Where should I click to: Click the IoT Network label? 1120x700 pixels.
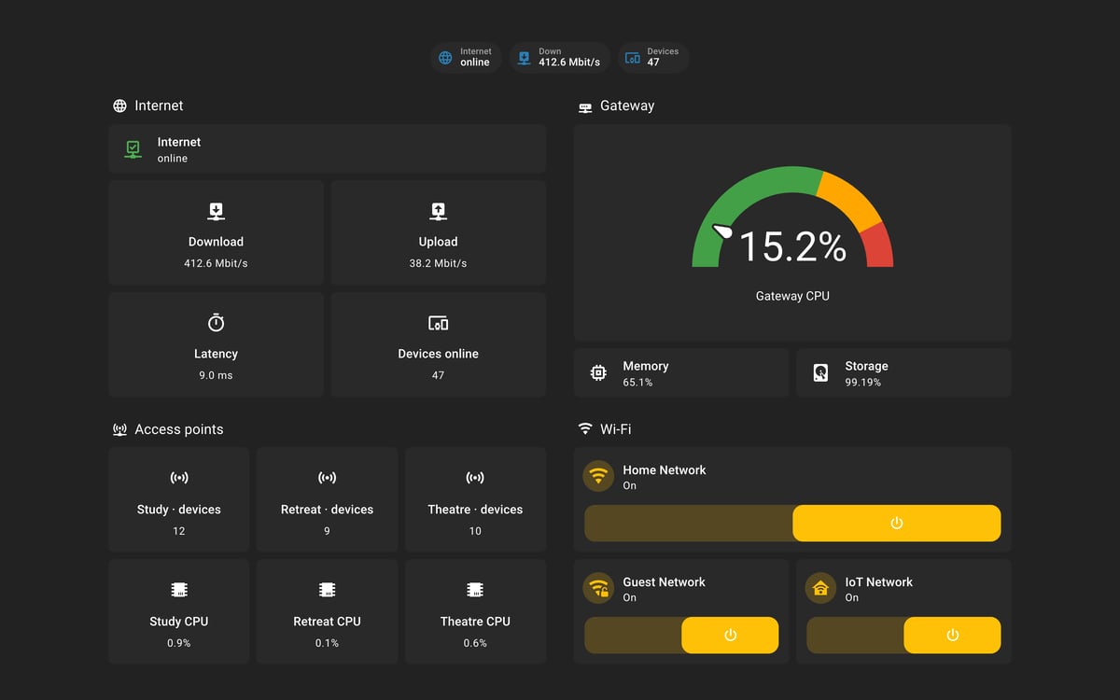coord(879,581)
